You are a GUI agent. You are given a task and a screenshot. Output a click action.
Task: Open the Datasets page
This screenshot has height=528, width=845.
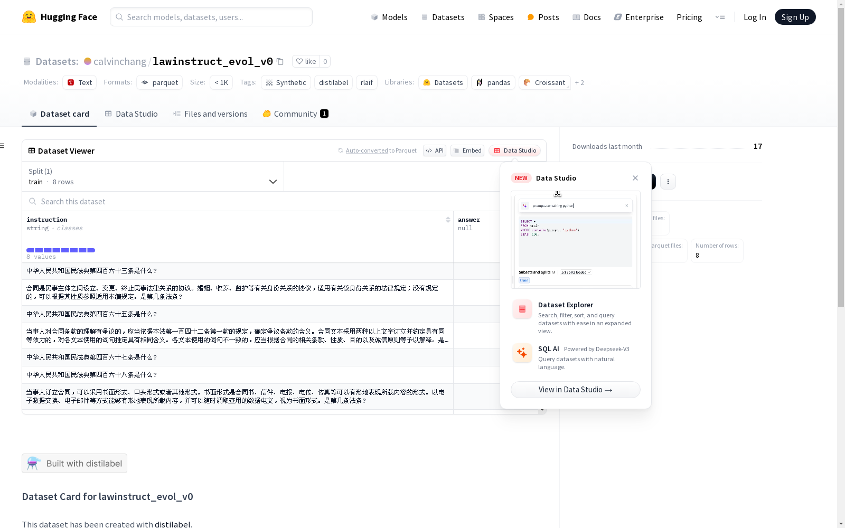[443, 17]
